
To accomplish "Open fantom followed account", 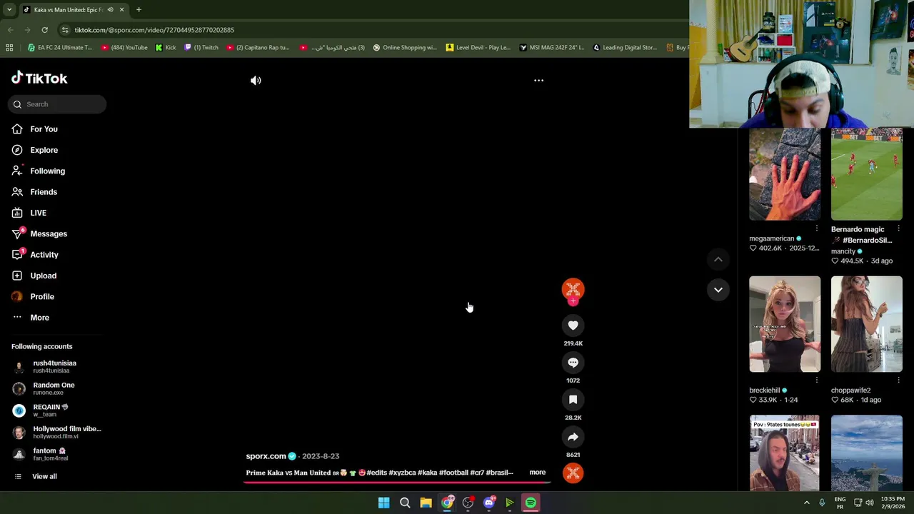I will pyautogui.click(x=50, y=454).
